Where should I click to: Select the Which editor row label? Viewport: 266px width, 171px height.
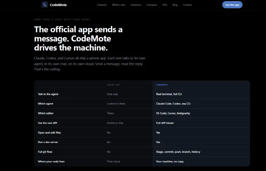coord(46,113)
